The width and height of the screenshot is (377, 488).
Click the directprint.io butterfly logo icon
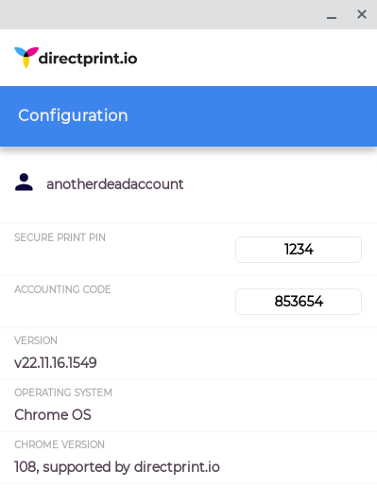coord(26,58)
